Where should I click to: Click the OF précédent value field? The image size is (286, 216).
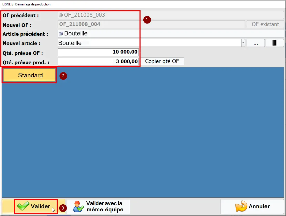[x=171, y=15]
